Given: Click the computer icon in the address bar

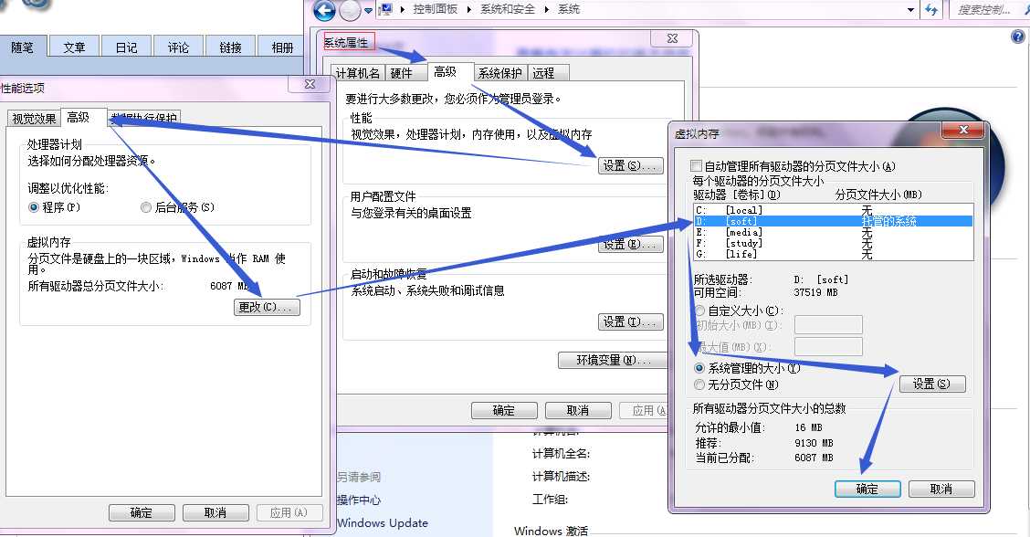Looking at the screenshot, I should (386, 9).
